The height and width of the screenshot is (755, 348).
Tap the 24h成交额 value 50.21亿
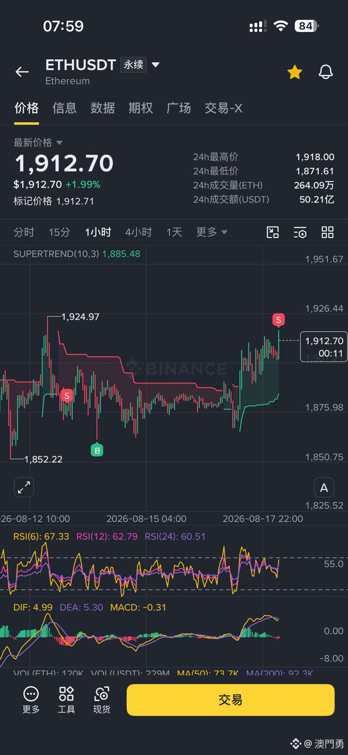317,199
